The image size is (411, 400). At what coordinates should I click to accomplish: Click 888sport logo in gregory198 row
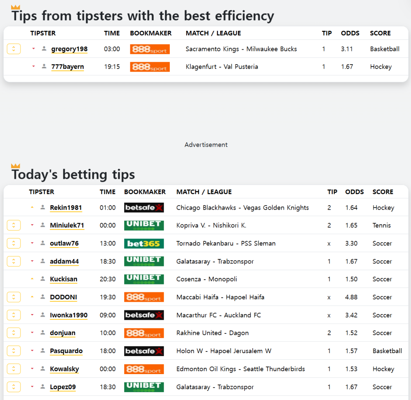click(150, 49)
